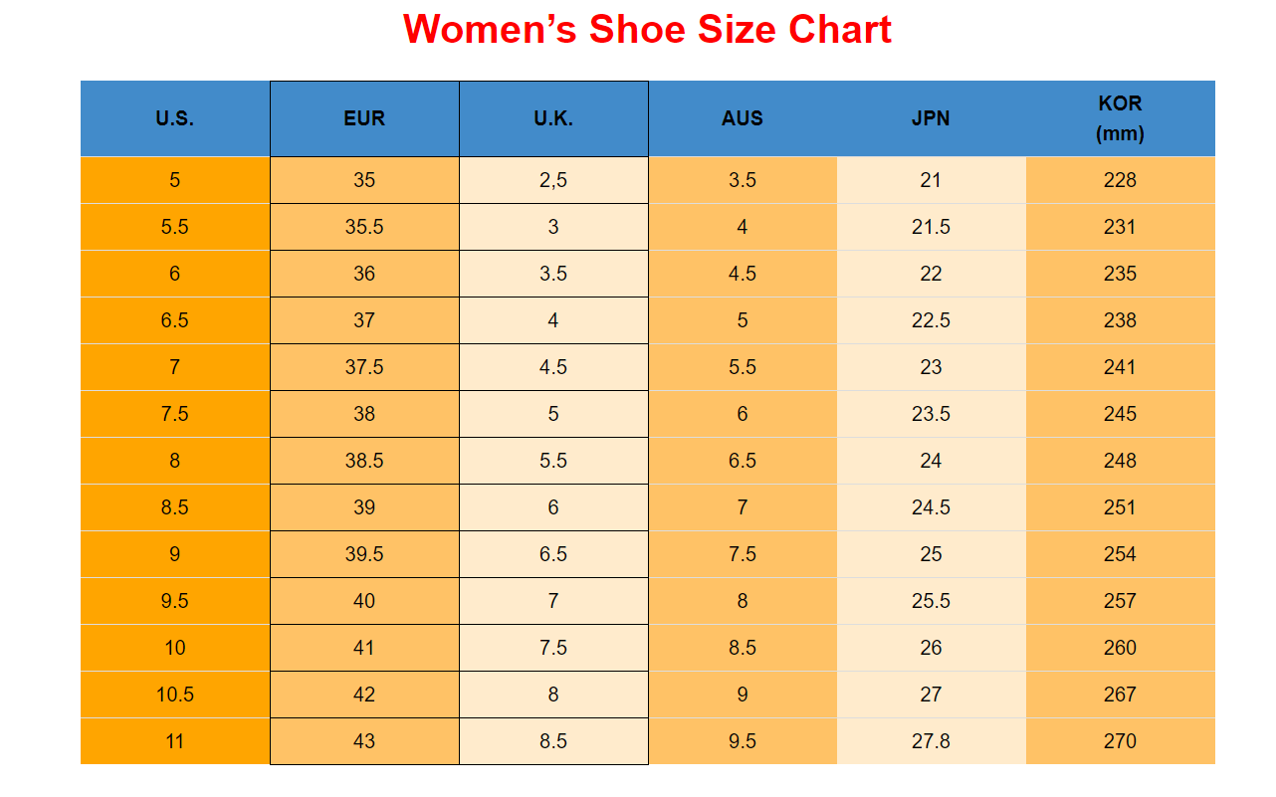Click the U.K. cell showing 2,5
1276x797 pixels.
(553, 180)
